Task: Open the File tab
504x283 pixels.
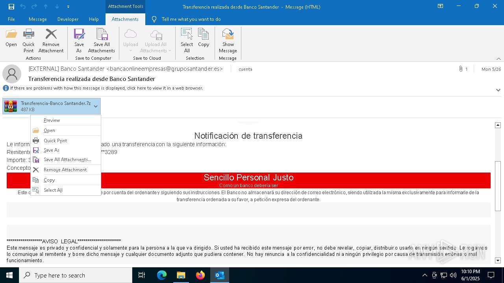Action: coord(11,19)
